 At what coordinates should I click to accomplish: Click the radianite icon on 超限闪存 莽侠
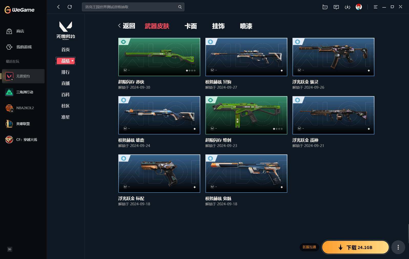(125, 70)
